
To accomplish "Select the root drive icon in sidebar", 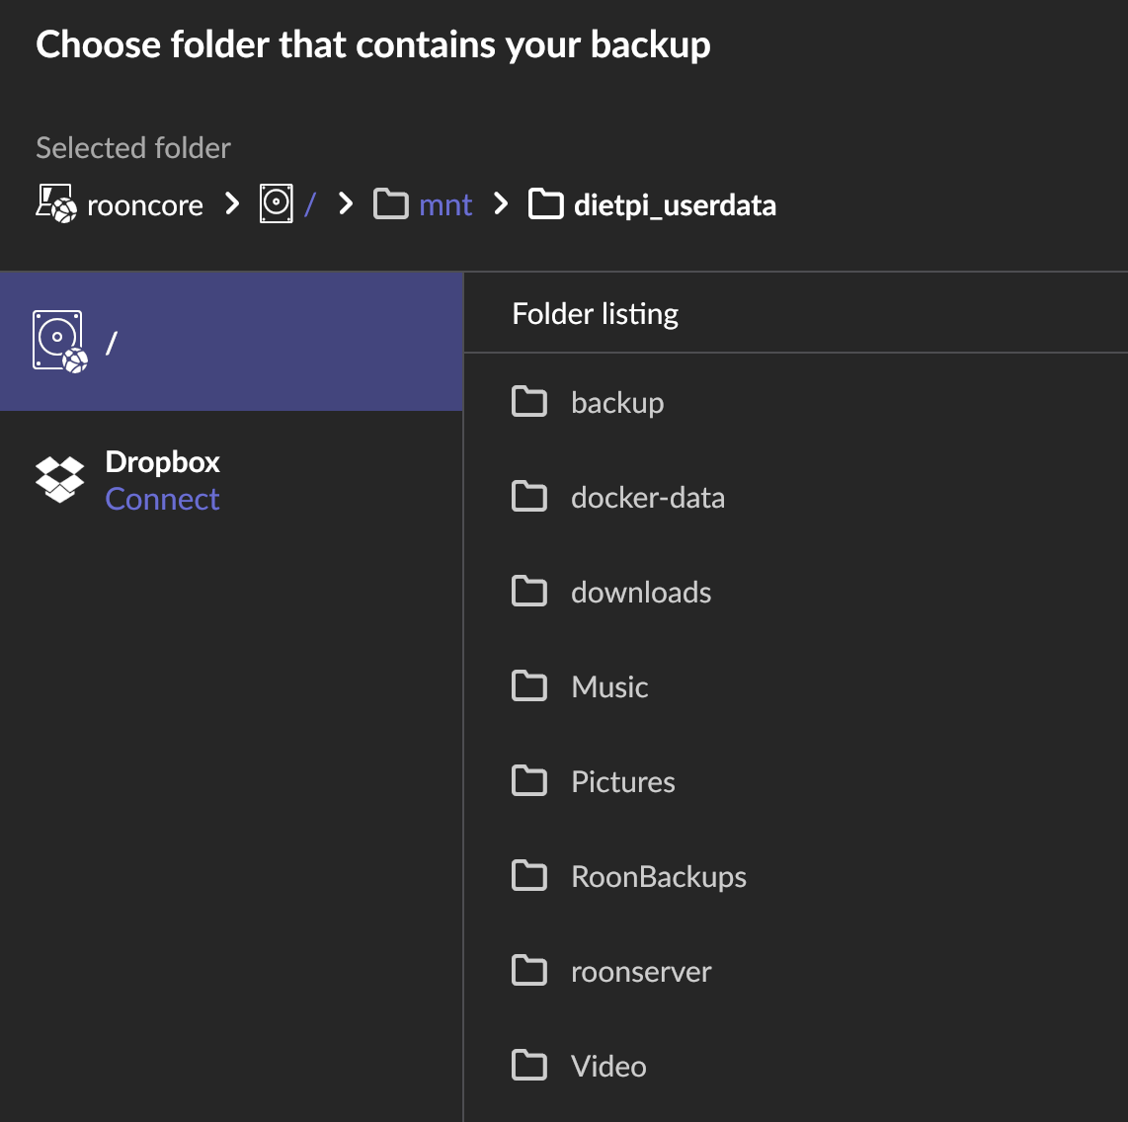I will 59,342.
